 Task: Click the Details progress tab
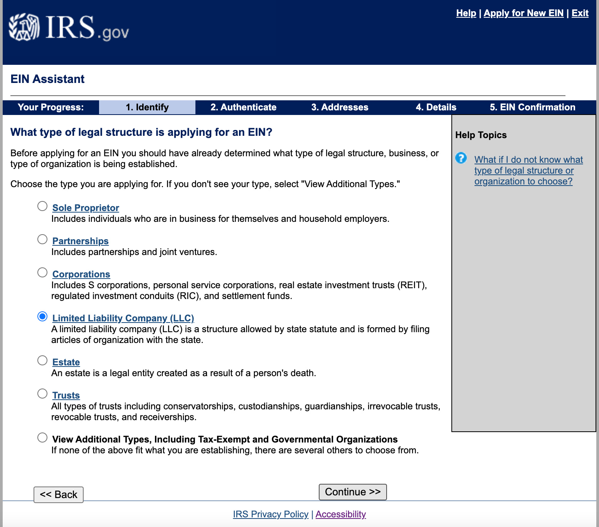coord(436,107)
